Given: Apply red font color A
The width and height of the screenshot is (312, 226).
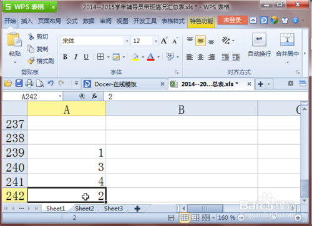Looking at the screenshot, I should click(150, 57).
